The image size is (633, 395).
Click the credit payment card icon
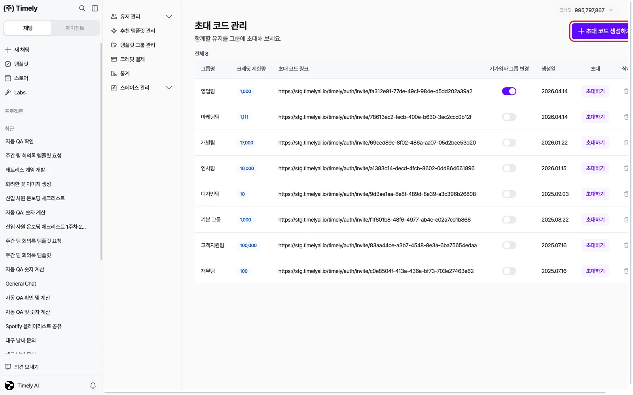[x=114, y=59]
